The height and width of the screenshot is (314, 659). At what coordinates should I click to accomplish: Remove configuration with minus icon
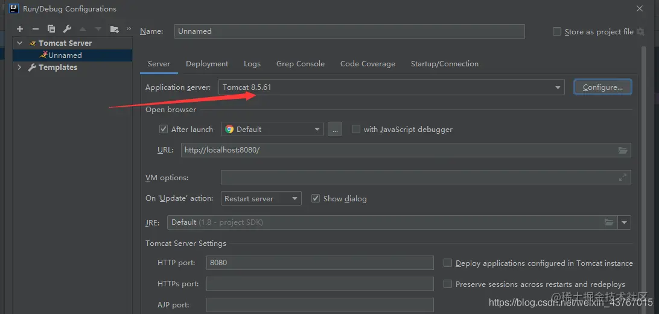click(x=35, y=29)
